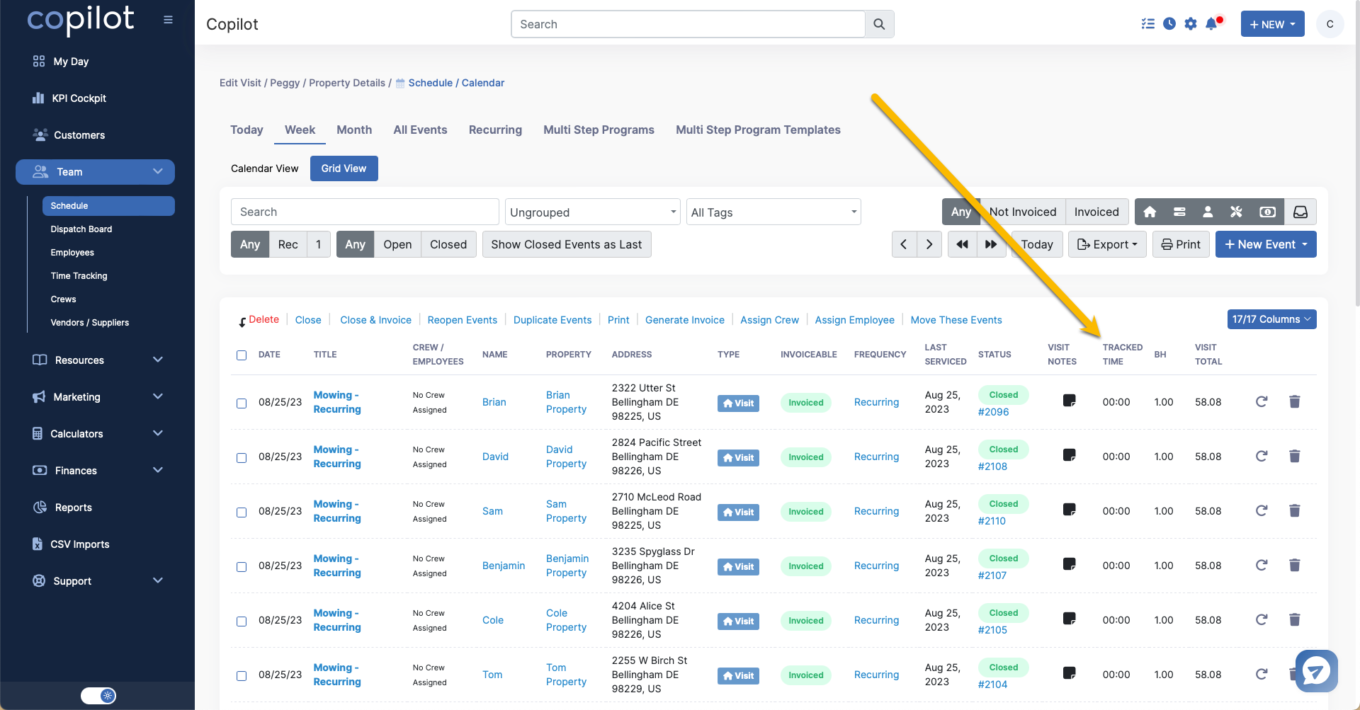This screenshot has height=710, width=1360.
Task: Open visit notes icon in Cole's row
Action: [1070, 619]
